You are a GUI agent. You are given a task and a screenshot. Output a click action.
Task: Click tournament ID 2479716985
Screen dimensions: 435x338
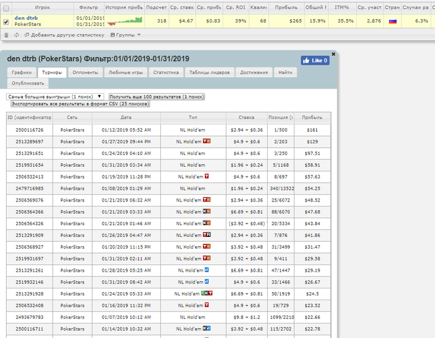click(x=30, y=189)
